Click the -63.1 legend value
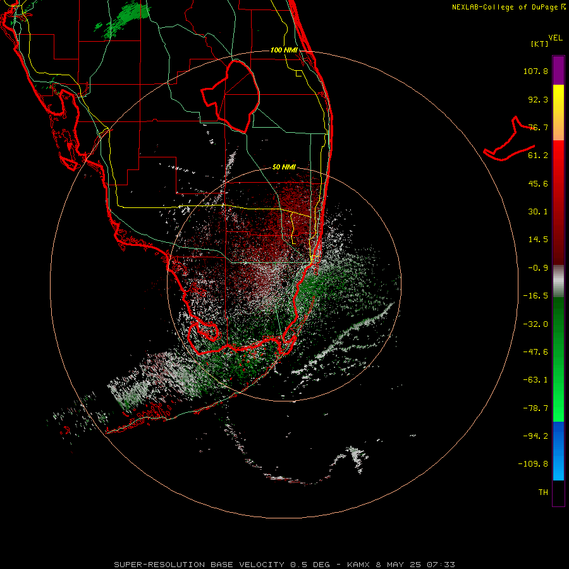Viewport: 569px width, 569px height. pos(535,380)
